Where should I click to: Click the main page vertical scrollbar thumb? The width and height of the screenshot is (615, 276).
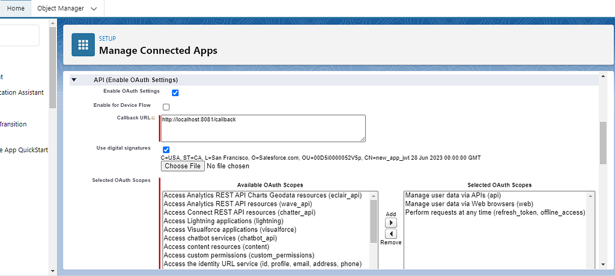tap(603, 143)
